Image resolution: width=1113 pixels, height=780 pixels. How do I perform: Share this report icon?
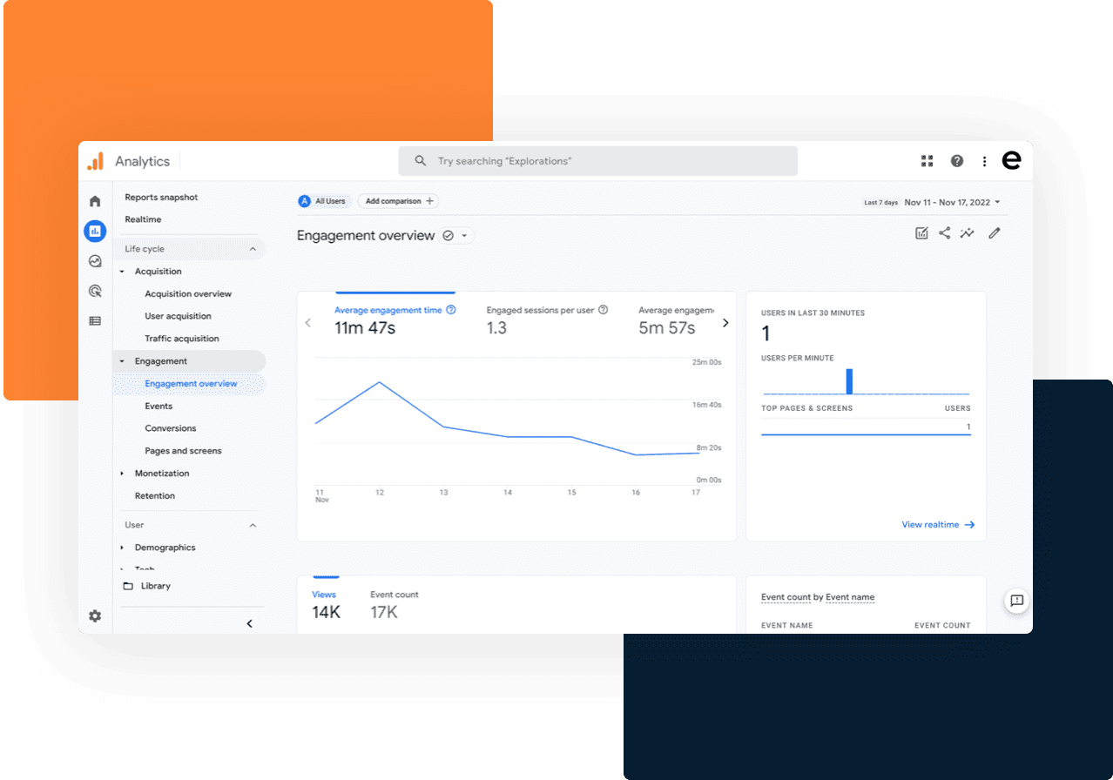tap(944, 233)
